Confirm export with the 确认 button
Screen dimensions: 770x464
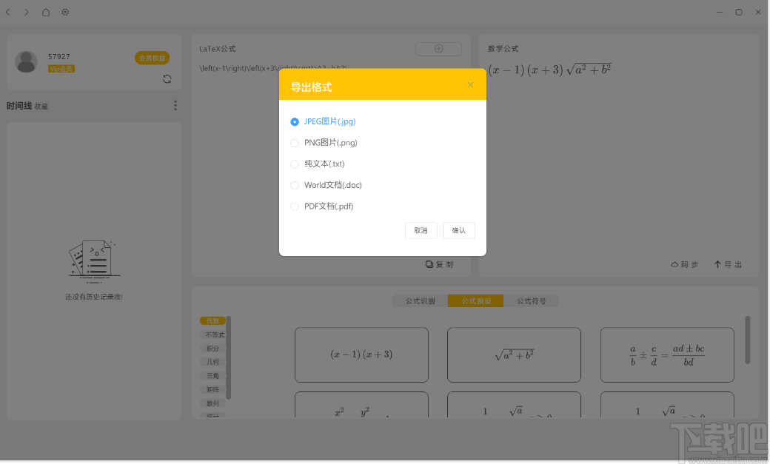pyautogui.click(x=458, y=230)
